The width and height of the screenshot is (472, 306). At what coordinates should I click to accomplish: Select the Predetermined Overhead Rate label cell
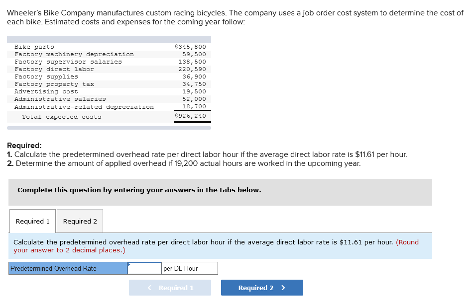[x=67, y=268]
